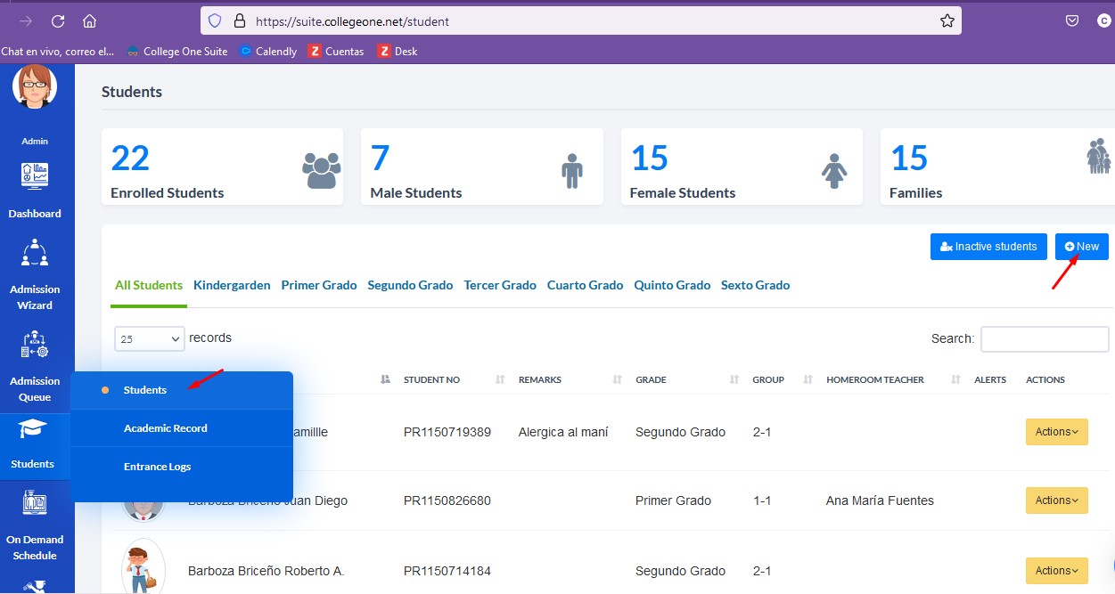Screen dimensions: 1115x594
Task: Click the Male Students figure icon
Action: [x=572, y=170]
